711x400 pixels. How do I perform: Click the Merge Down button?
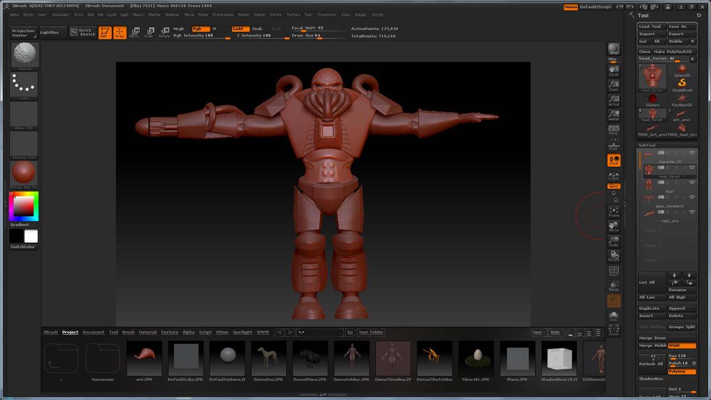point(667,338)
